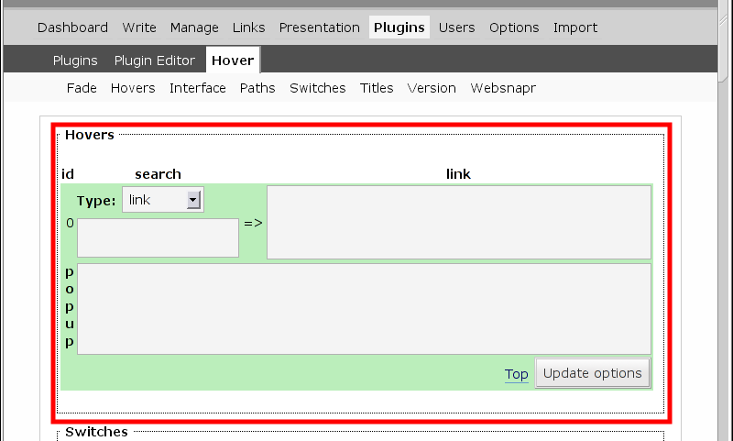Jump to the Websnapr section

coord(503,88)
